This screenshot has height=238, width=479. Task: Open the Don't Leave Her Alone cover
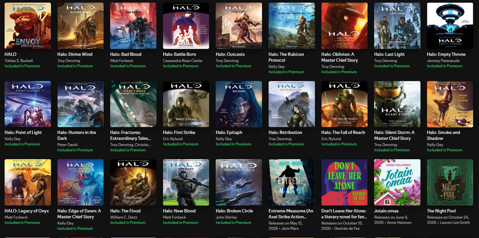pyautogui.click(x=344, y=182)
